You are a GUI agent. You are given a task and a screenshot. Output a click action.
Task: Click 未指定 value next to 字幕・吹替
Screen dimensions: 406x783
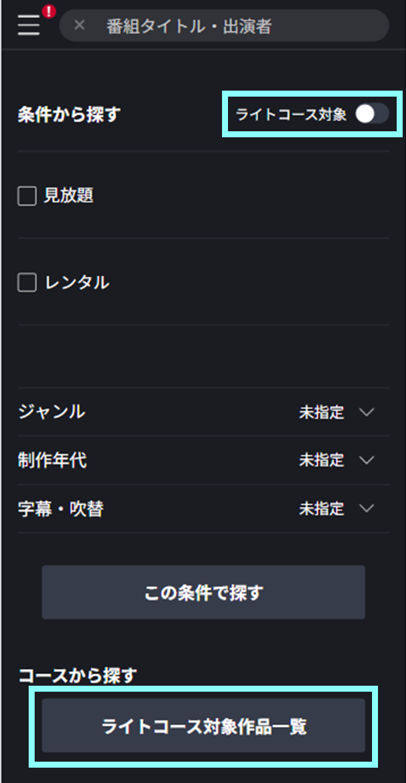click(x=321, y=509)
